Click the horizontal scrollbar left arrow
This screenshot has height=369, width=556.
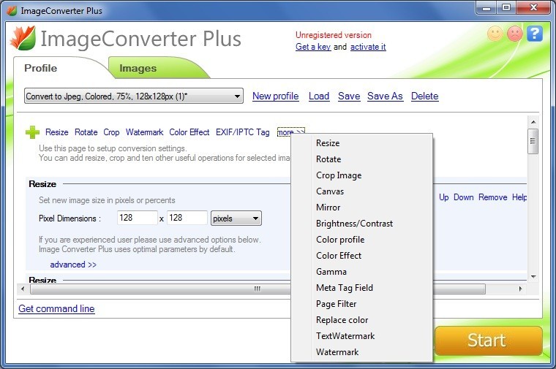(x=23, y=289)
